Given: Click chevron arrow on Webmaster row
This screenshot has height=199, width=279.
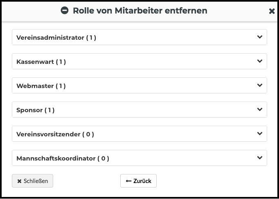Looking at the screenshot, I should click(x=260, y=85).
